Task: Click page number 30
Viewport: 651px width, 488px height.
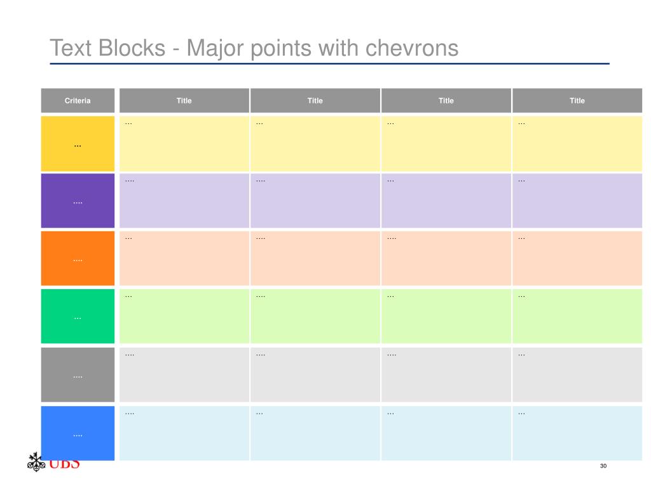Action: (x=603, y=466)
